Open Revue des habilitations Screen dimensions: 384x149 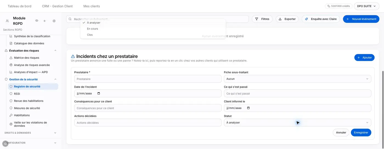(29, 101)
